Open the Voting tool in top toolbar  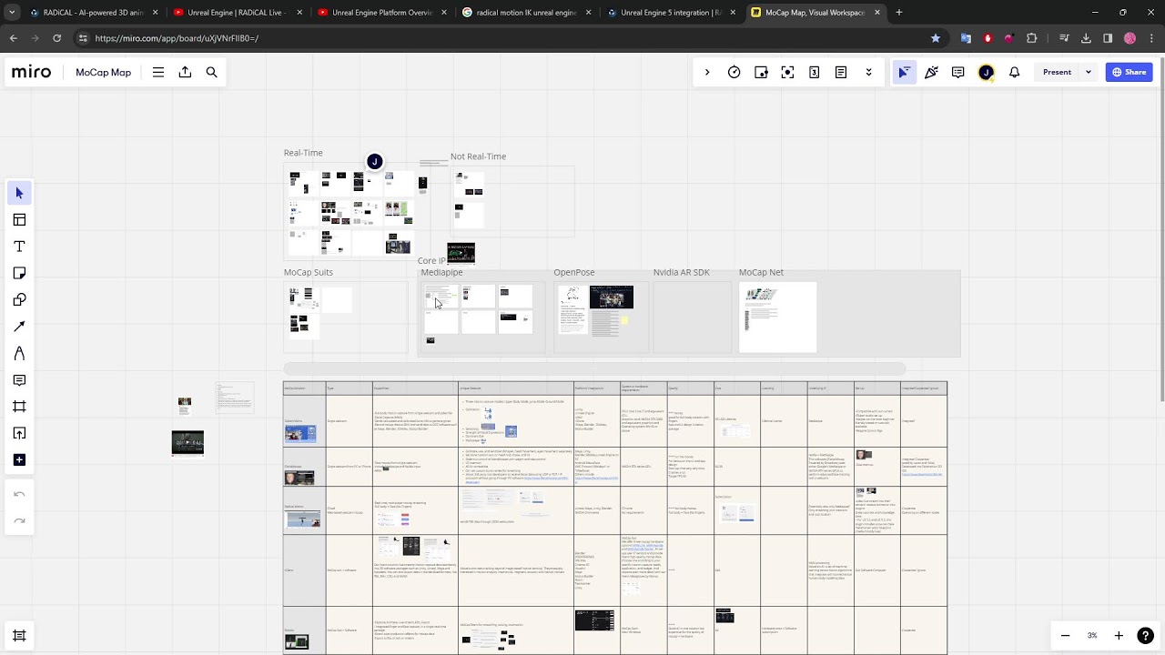click(761, 72)
